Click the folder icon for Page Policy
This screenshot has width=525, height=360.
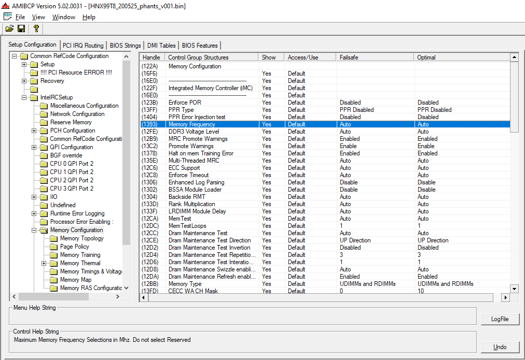(54, 247)
